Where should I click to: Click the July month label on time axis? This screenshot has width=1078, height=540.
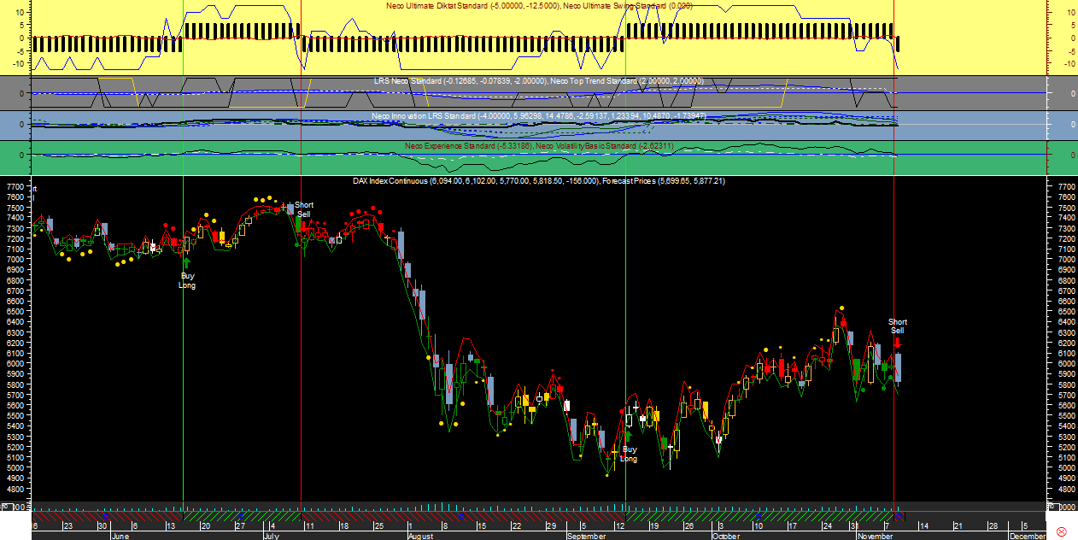click(272, 537)
